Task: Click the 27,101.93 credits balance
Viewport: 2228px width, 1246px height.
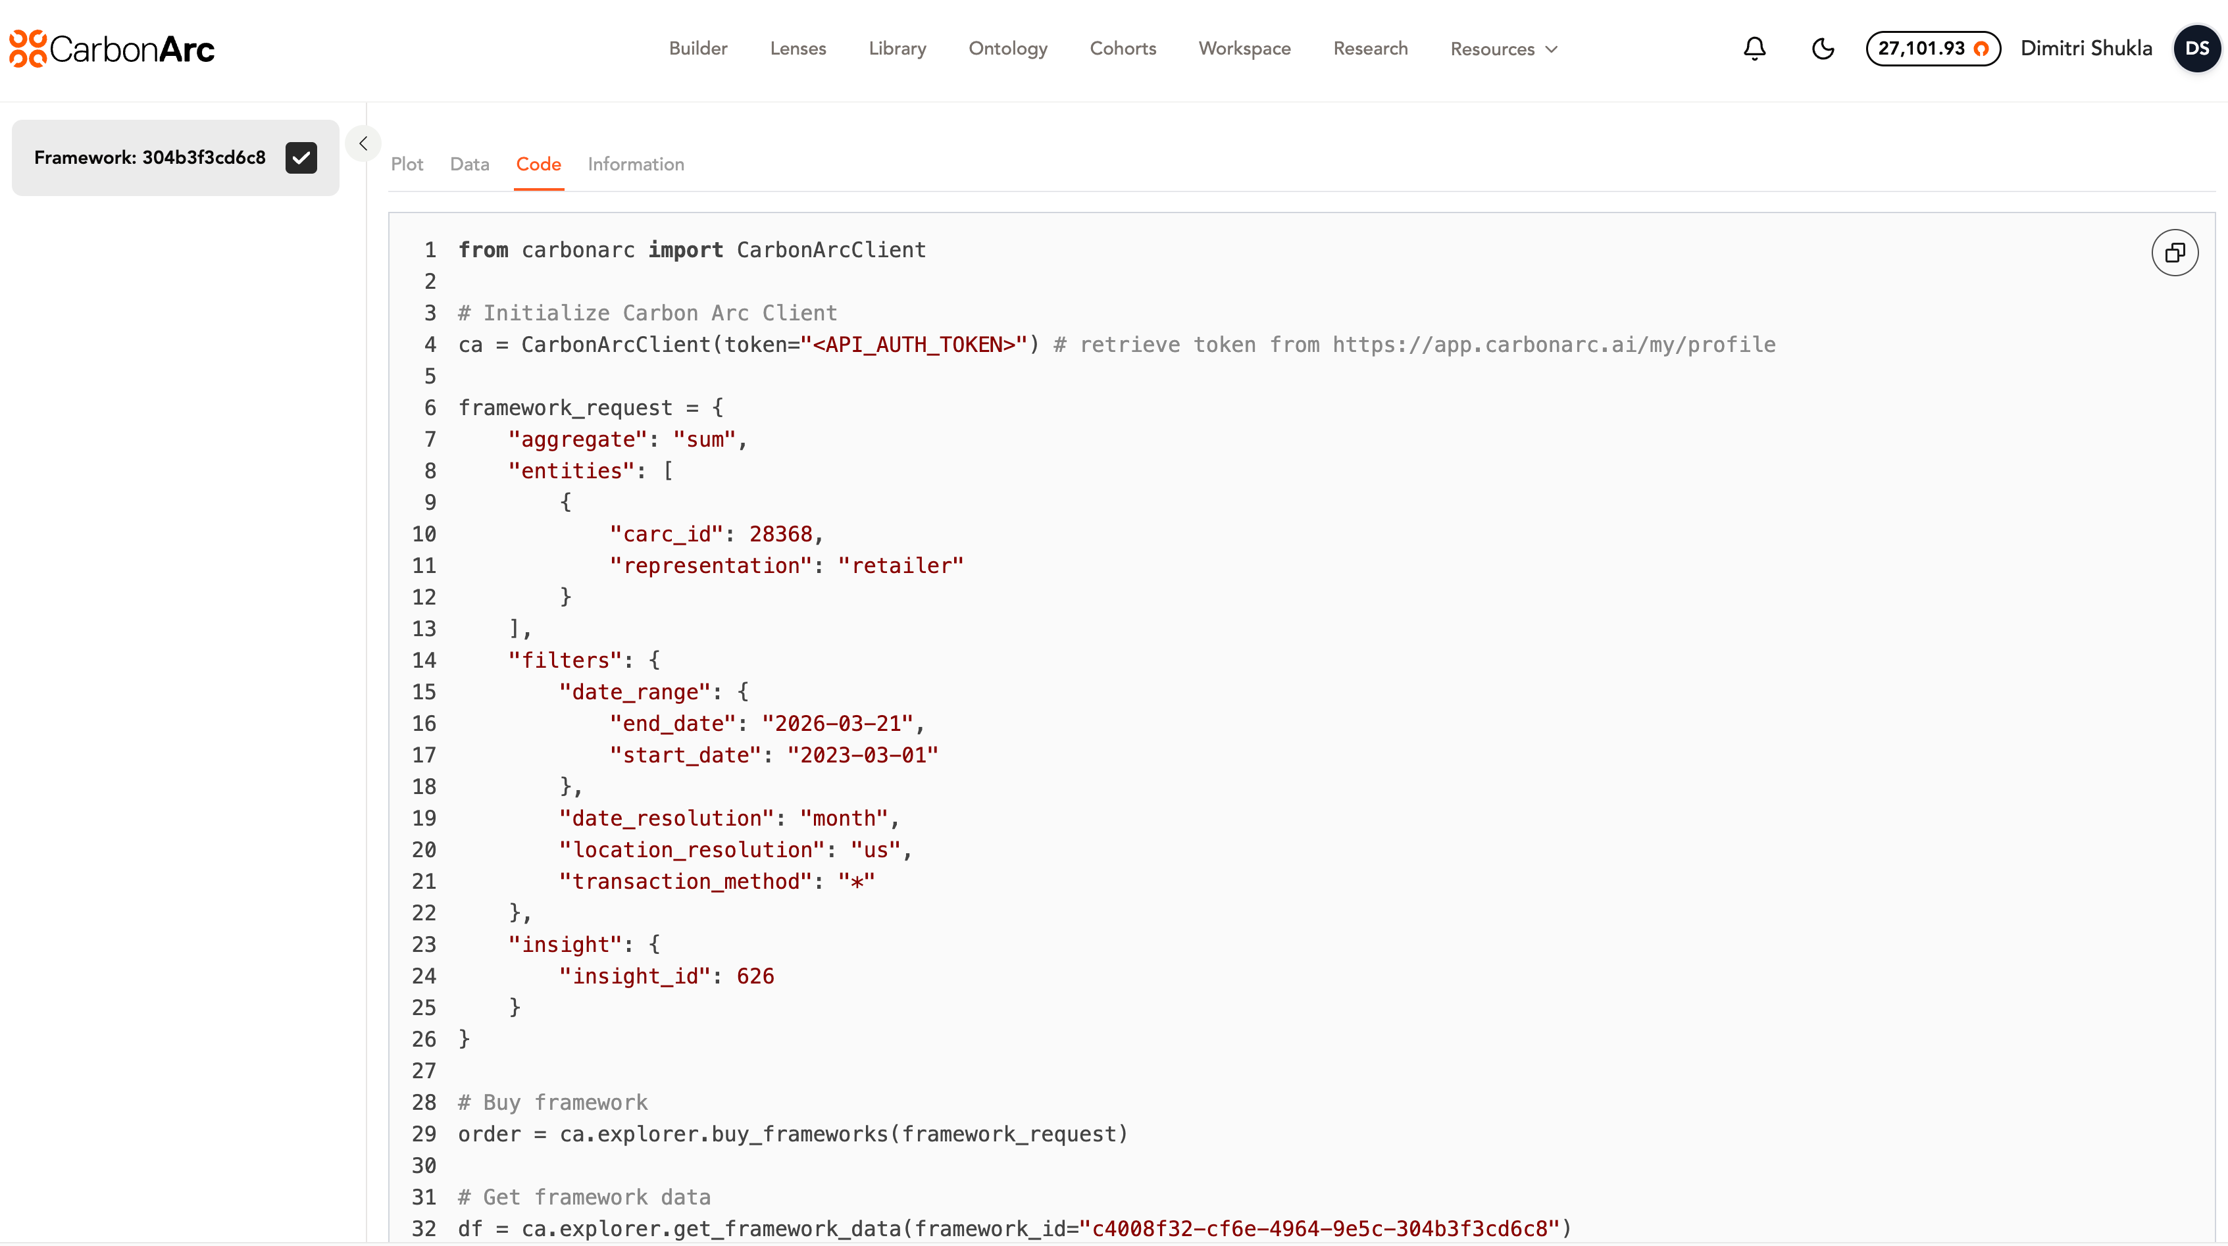Action: pos(1921,49)
